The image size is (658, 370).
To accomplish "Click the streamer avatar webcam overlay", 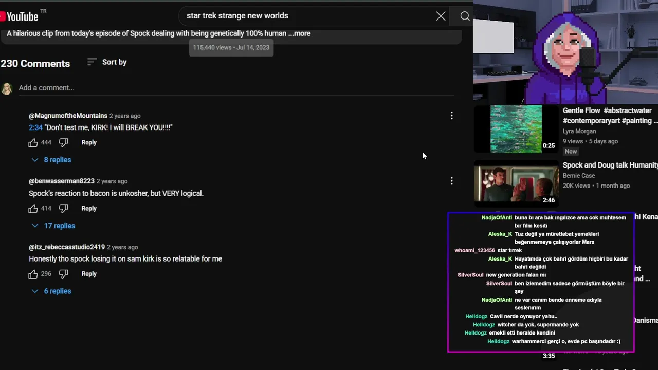I will pos(565,51).
